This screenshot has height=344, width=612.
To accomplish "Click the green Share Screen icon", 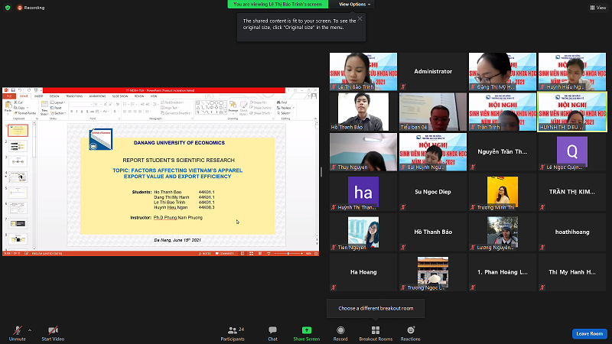I will (x=307, y=330).
